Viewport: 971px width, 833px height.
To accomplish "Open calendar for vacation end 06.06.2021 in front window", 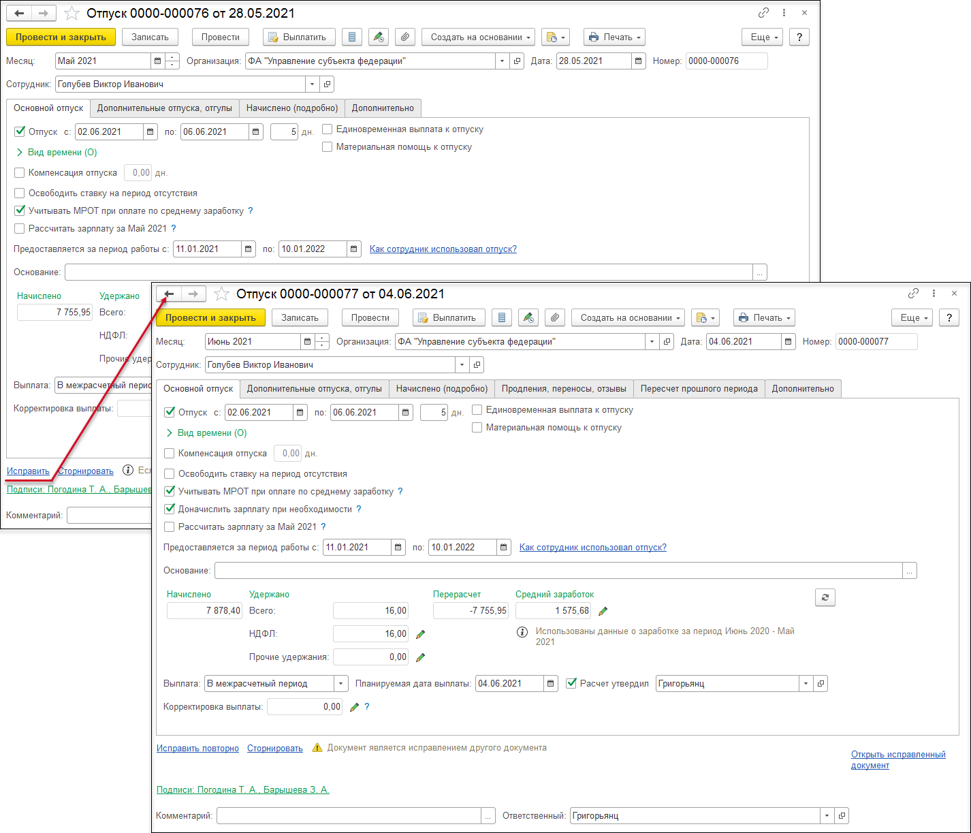I will [x=406, y=412].
